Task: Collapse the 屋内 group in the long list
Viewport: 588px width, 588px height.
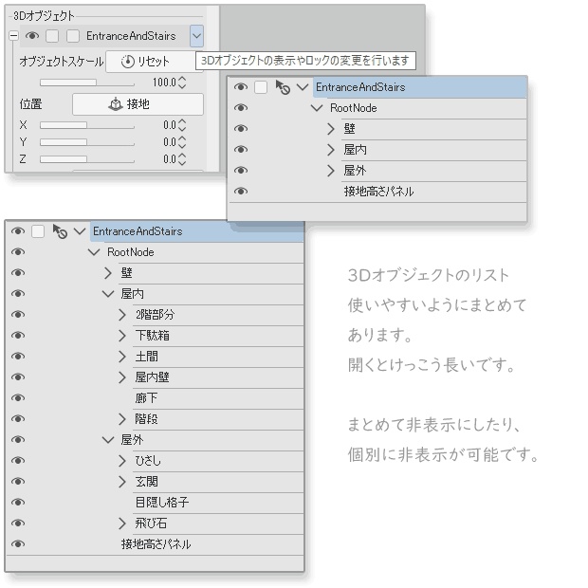Action: click(x=108, y=294)
